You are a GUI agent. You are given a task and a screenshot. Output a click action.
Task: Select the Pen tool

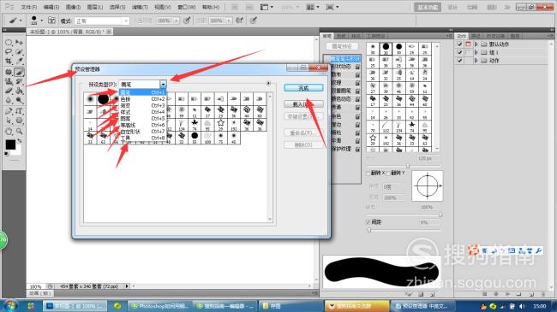coord(9,111)
